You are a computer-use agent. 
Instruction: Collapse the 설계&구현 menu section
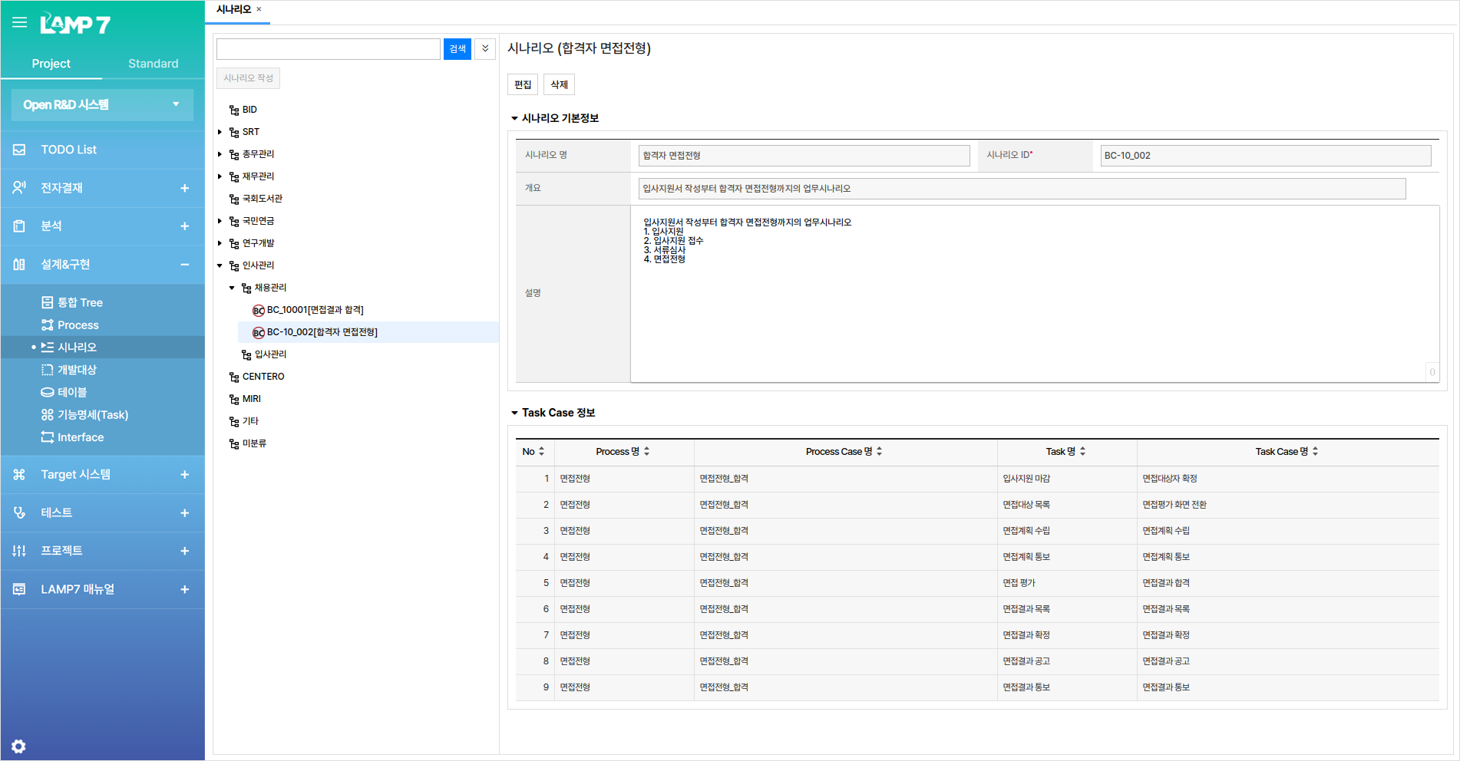pyautogui.click(x=184, y=265)
